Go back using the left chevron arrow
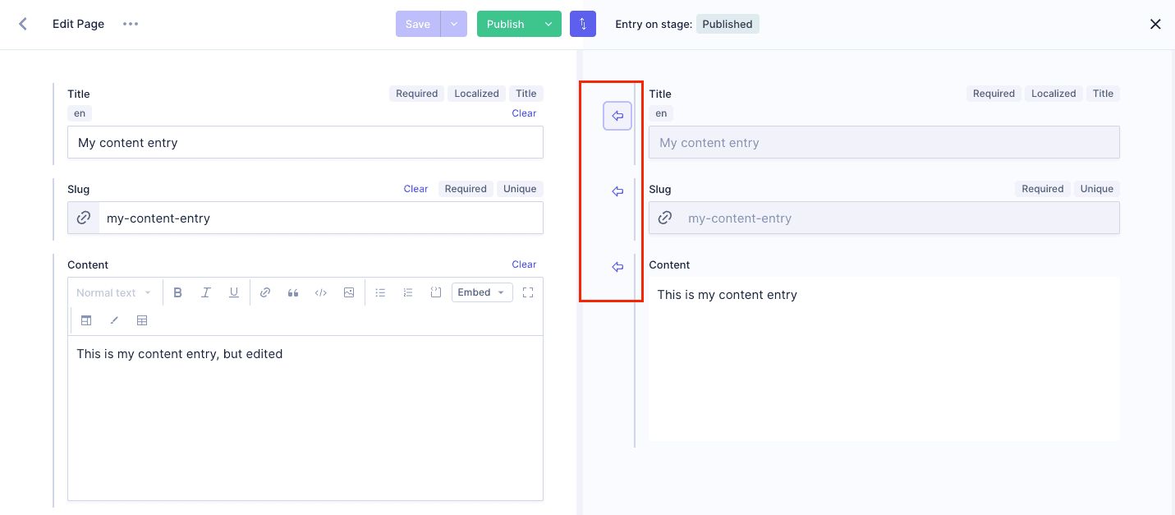 (23, 24)
